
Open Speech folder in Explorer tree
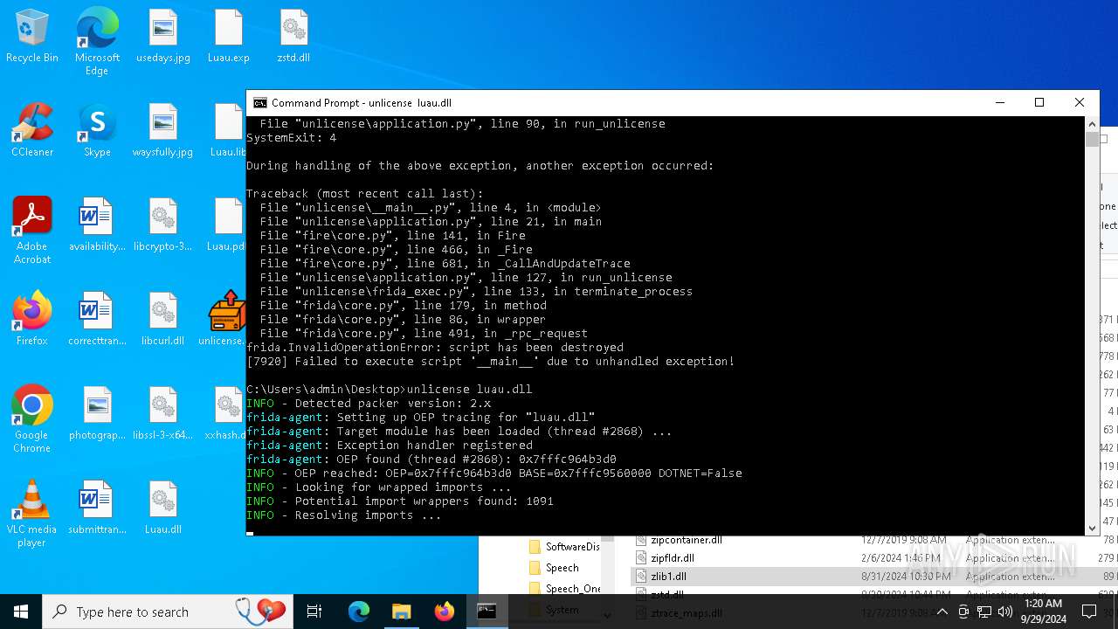click(562, 568)
